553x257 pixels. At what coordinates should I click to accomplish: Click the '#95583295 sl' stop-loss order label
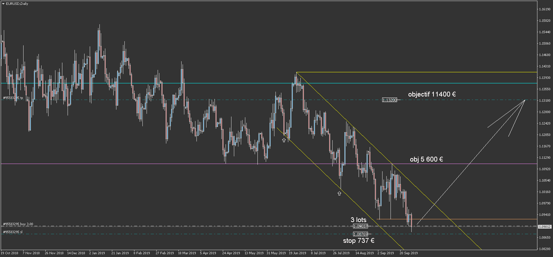(13, 232)
